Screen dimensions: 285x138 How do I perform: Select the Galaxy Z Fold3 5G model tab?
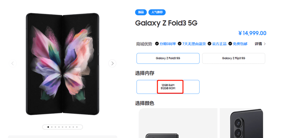[168, 58]
